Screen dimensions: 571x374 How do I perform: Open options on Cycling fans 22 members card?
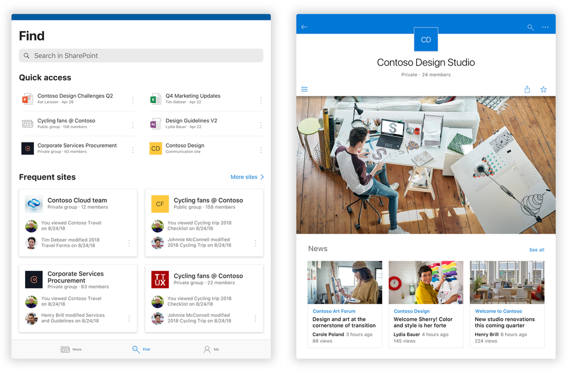tap(255, 319)
